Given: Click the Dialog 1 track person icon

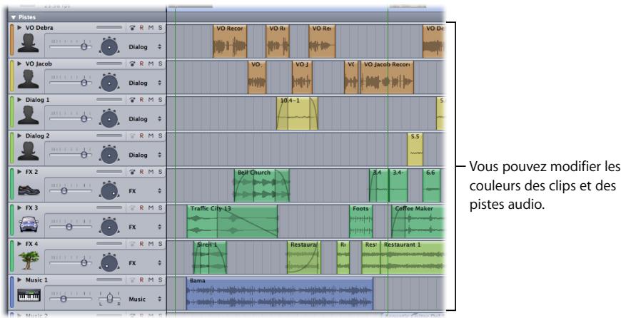Looking at the screenshot, I should pyautogui.click(x=29, y=115).
